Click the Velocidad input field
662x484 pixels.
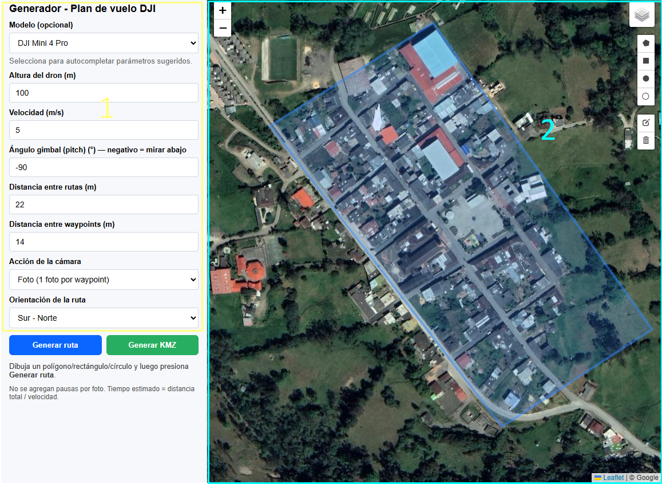click(104, 130)
